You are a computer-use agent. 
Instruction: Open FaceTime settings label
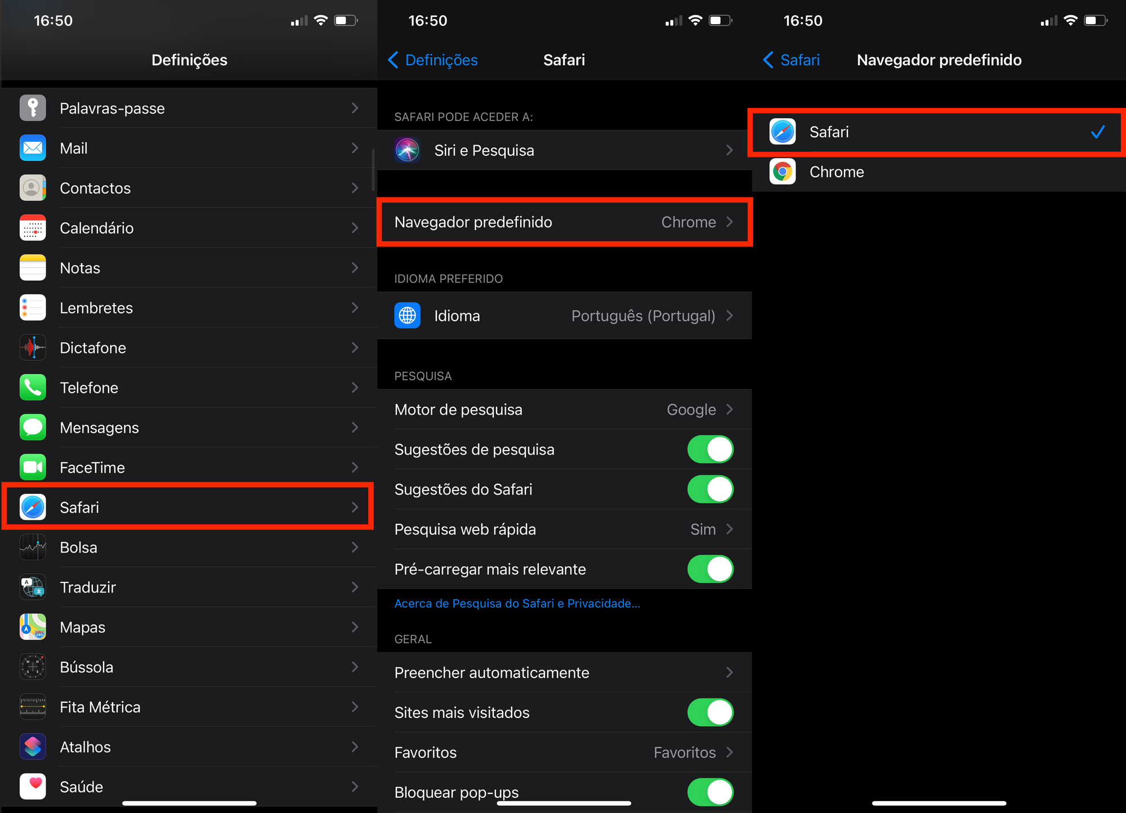click(92, 468)
